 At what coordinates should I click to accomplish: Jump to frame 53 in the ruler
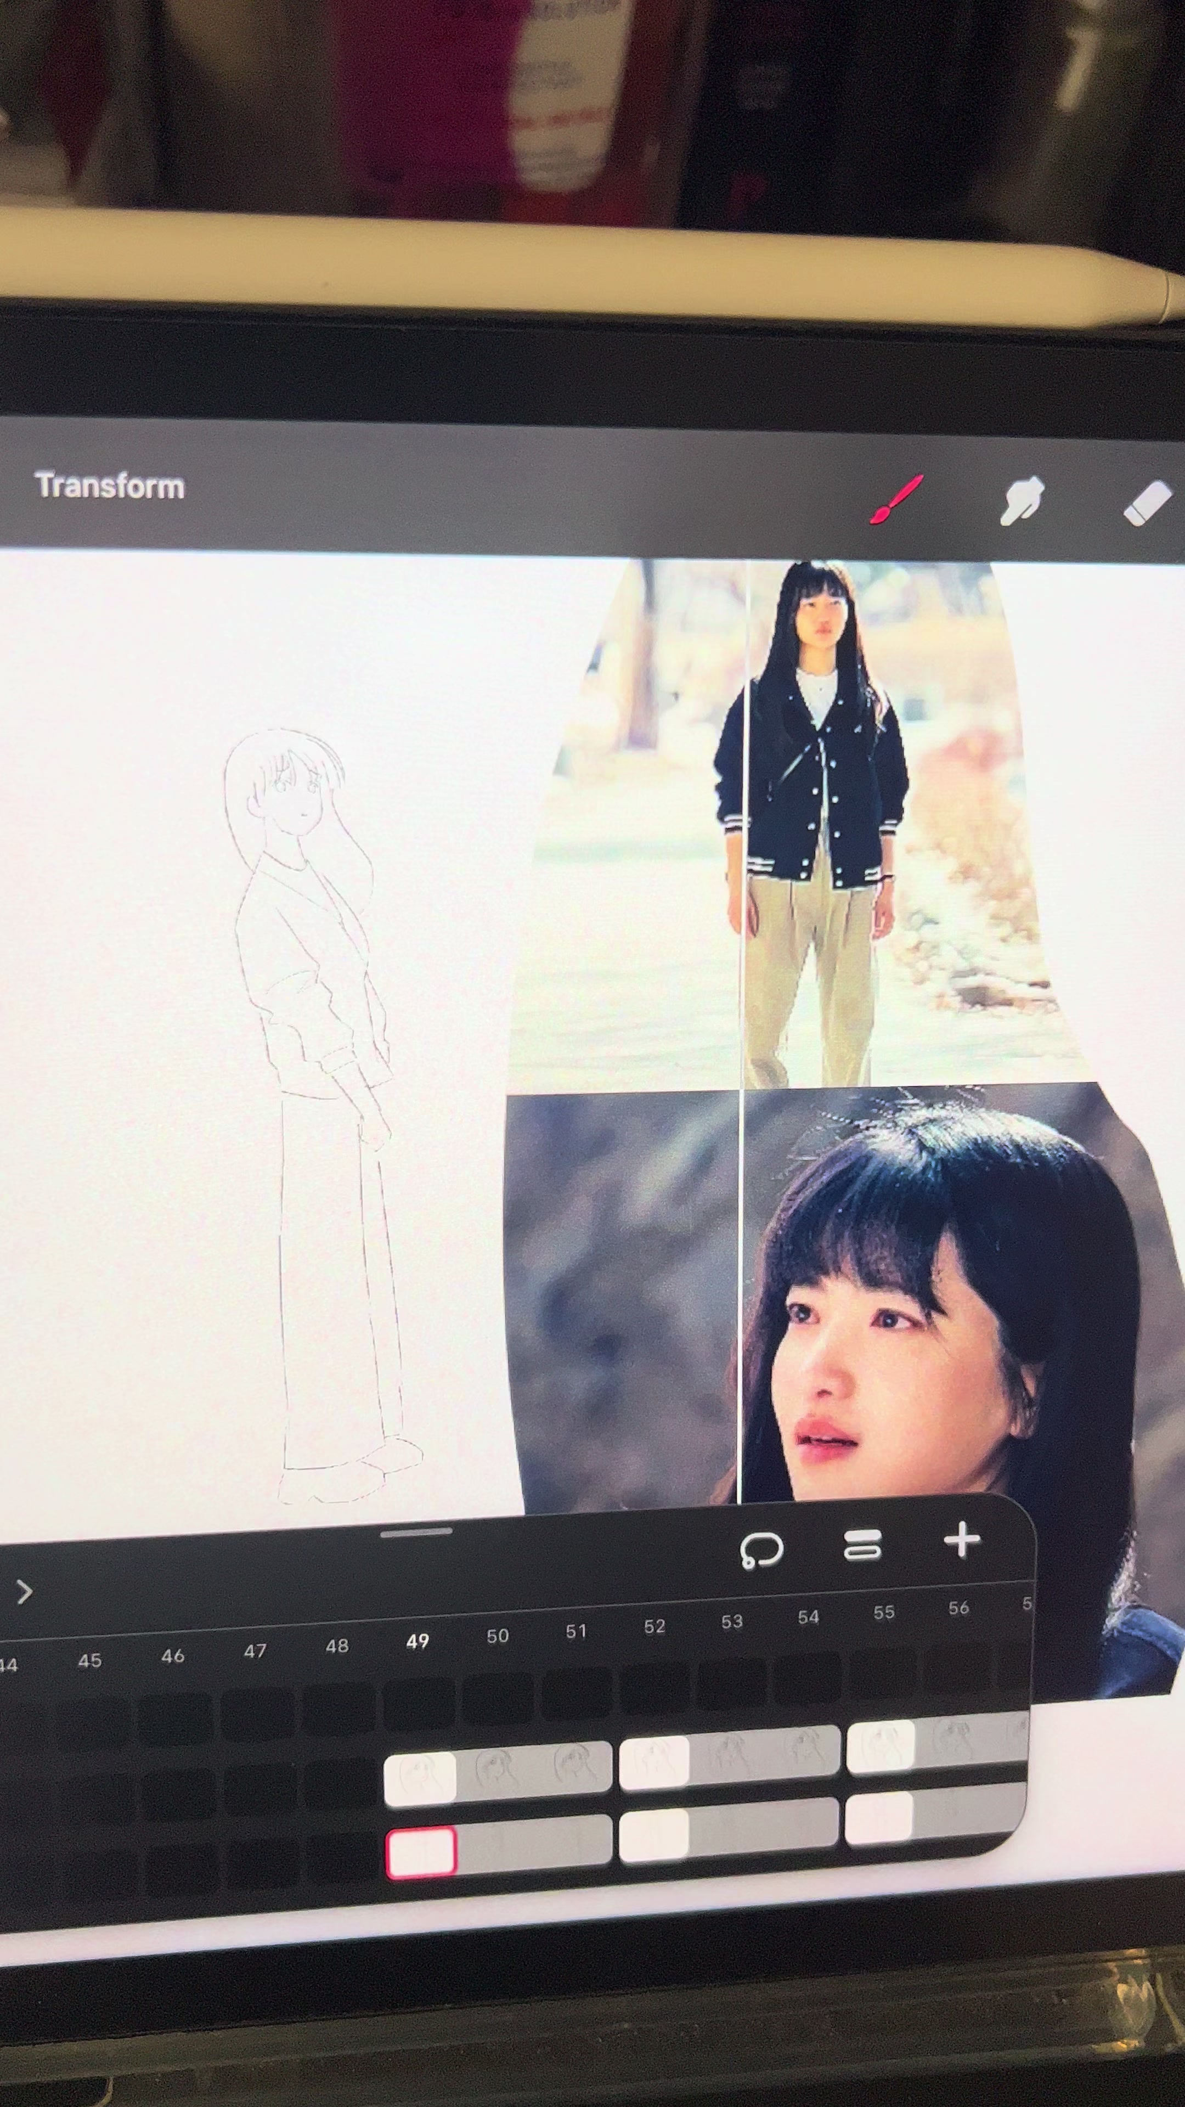coord(732,1621)
